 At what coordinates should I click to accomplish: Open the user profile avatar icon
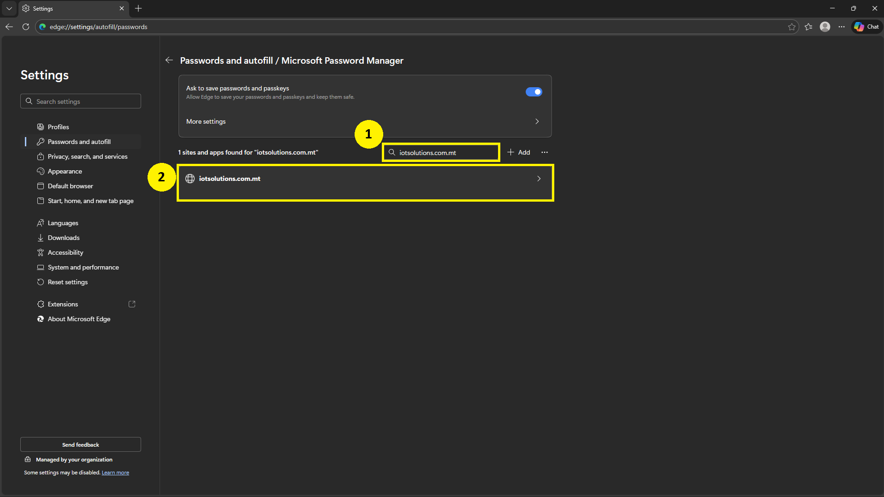[825, 27]
